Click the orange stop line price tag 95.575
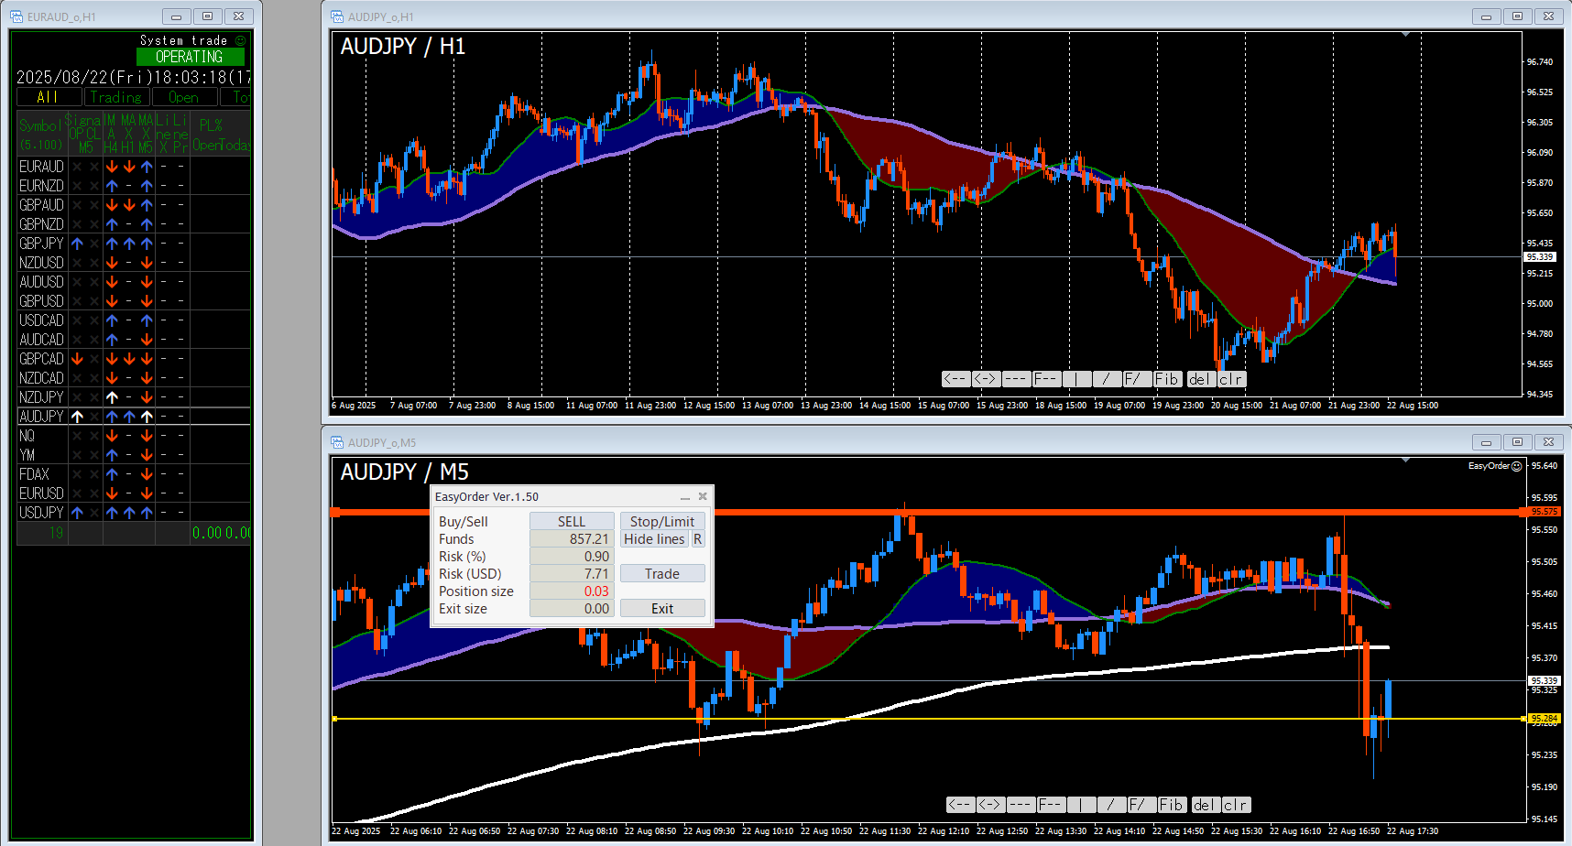The width and height of the screenshot is (1572, 846). click(1544, 512)
